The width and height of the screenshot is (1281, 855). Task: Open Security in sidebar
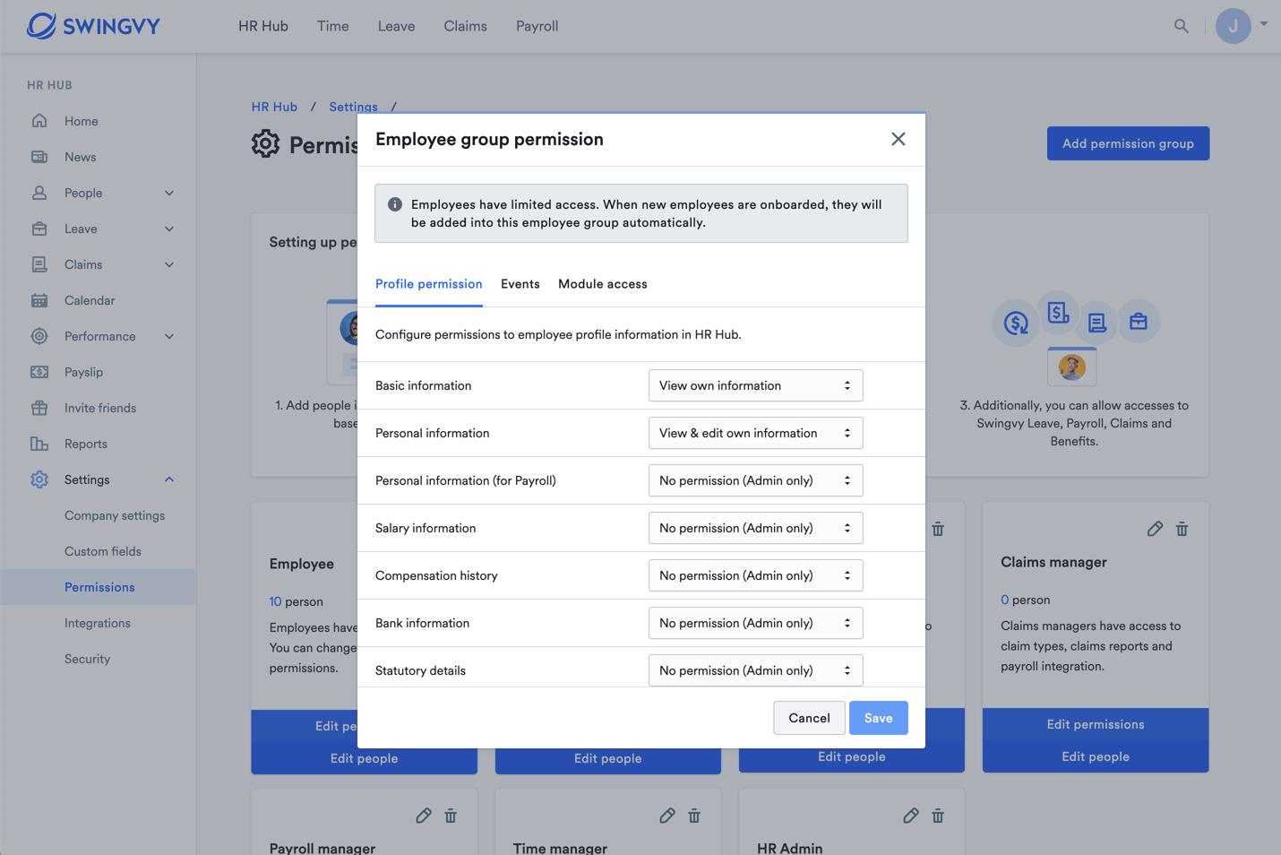tap(88, 659)
